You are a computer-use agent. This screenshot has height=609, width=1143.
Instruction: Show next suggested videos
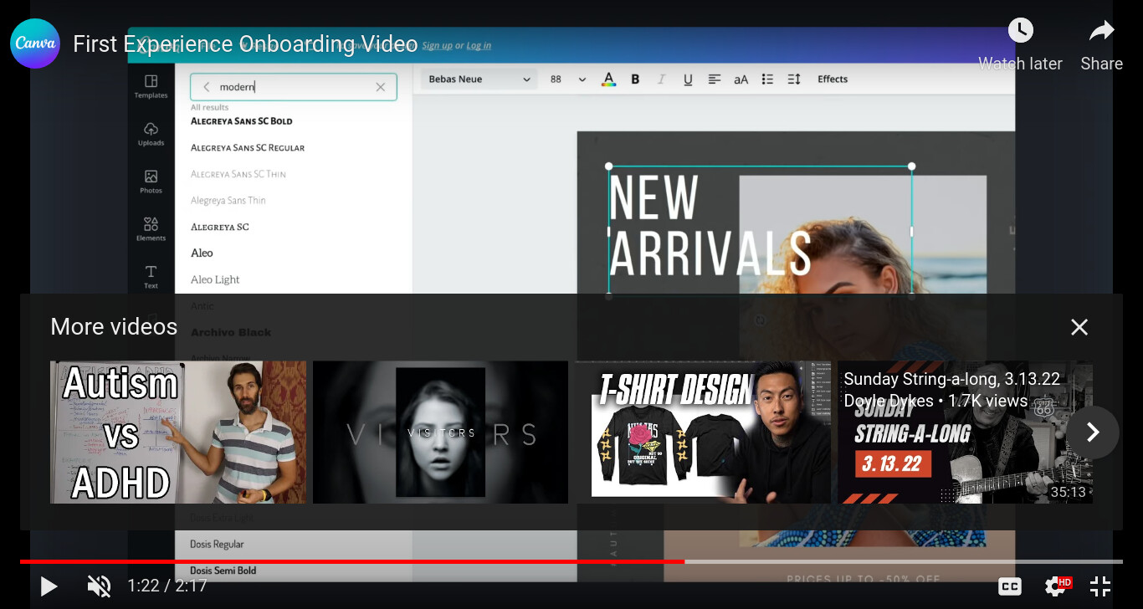1092,432
